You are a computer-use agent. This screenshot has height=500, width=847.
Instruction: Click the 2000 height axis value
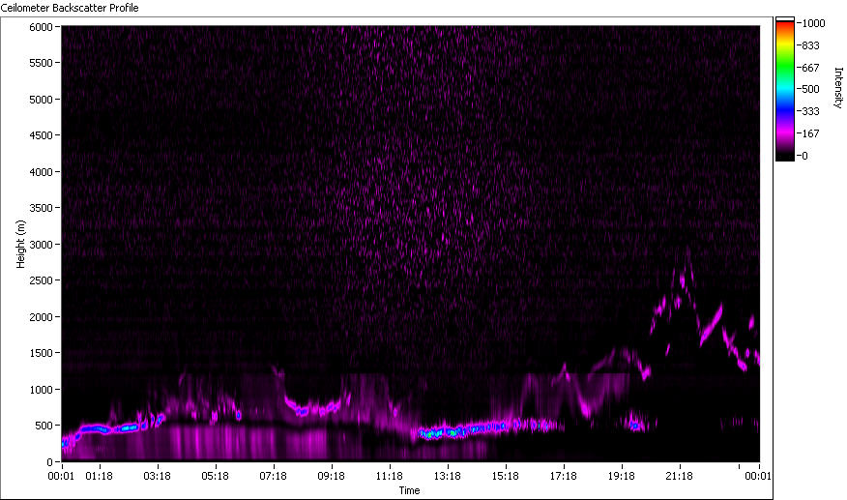pos(41,317)
